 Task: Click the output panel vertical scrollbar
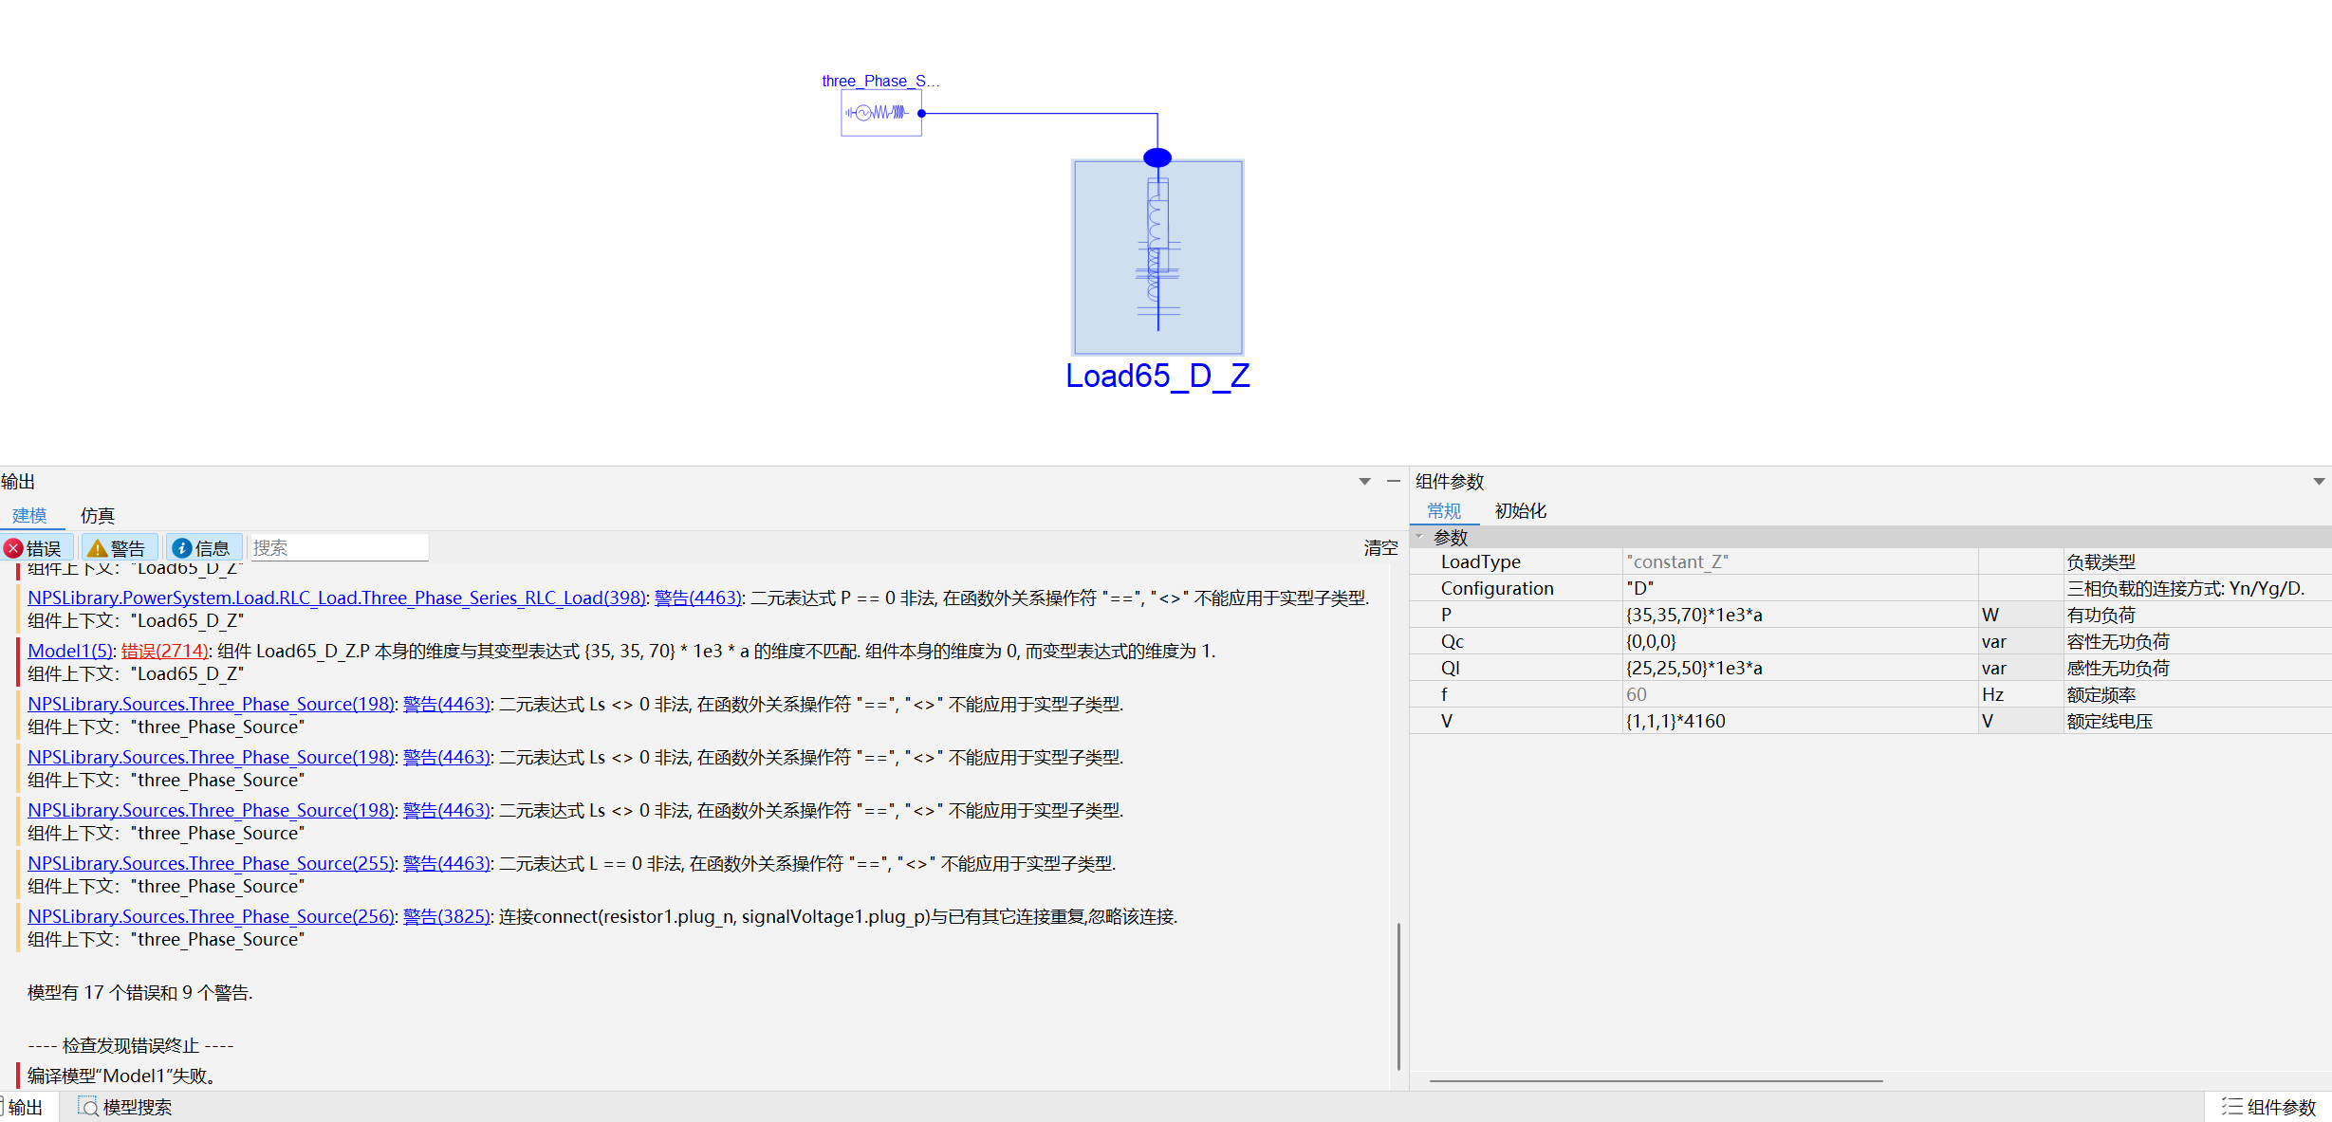click(x=1398, y=996)
